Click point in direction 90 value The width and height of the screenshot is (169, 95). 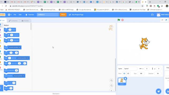16,70
